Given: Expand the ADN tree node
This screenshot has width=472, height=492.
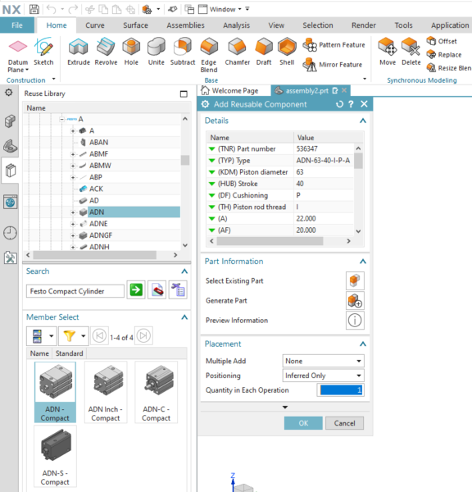Looking at the screenshot, I should point(73,212).
